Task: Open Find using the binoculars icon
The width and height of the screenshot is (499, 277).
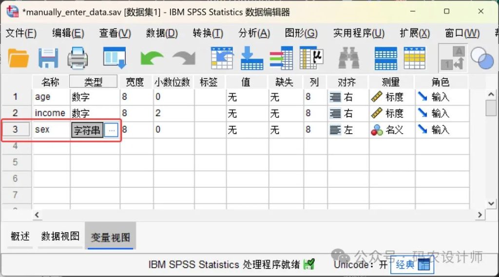Action: [x=349, y=58]
